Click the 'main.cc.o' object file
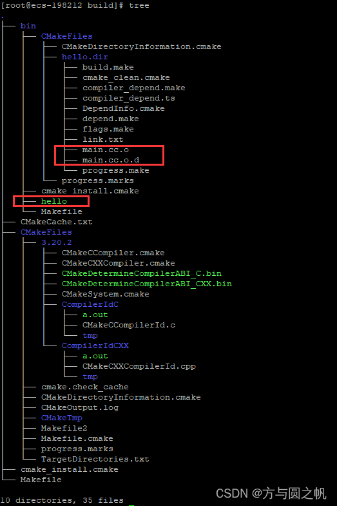 coord(106,150)
